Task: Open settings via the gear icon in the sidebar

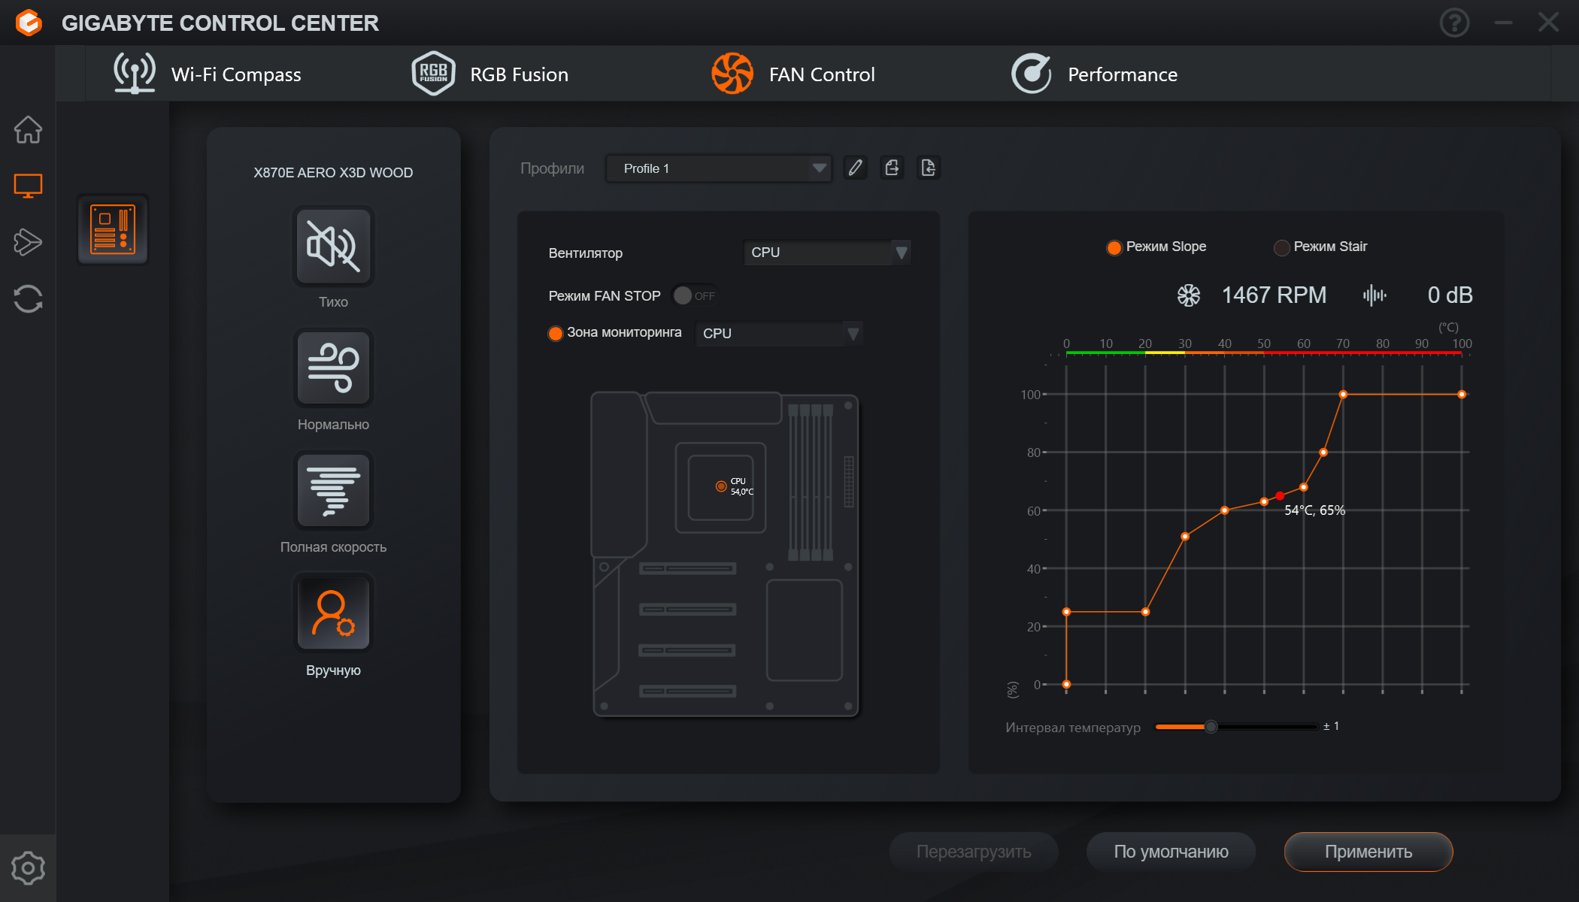Action: coord(28,868)
